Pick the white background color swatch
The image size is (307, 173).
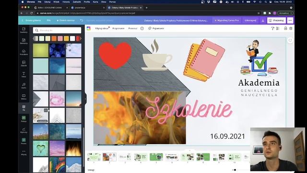[72, 38]
